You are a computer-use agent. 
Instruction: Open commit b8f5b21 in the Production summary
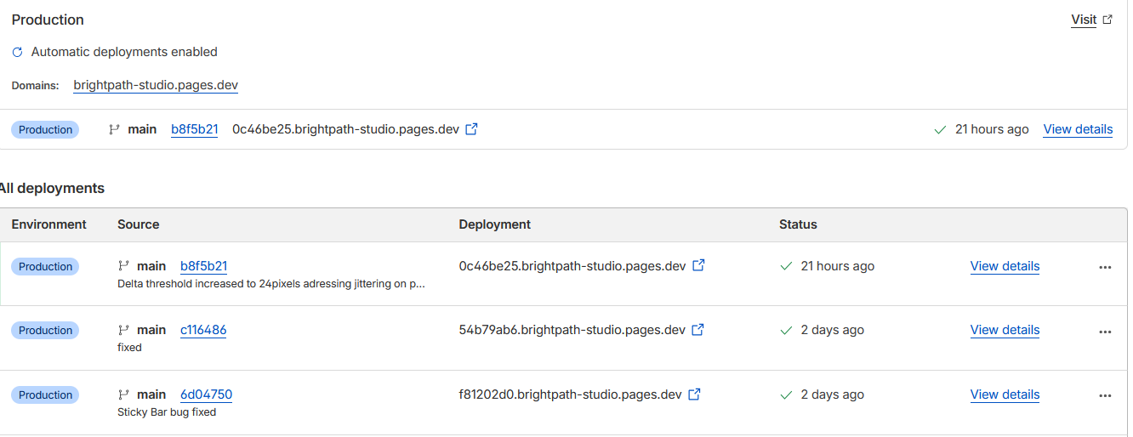(194, 129)
